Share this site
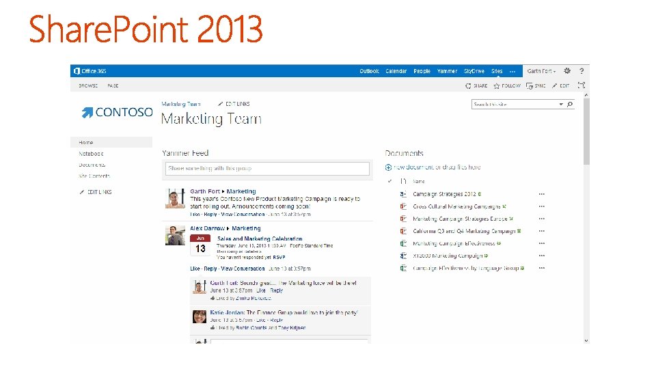656x369 pixels. pos(476,86)
